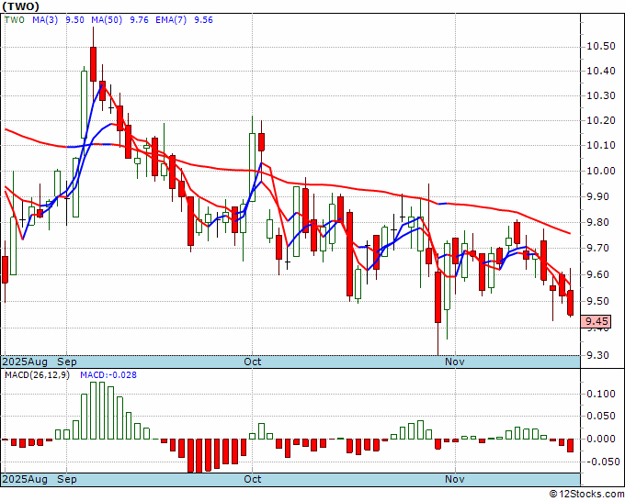Click the Nov label on MACD timeline
625x501 pixels.
455,479
